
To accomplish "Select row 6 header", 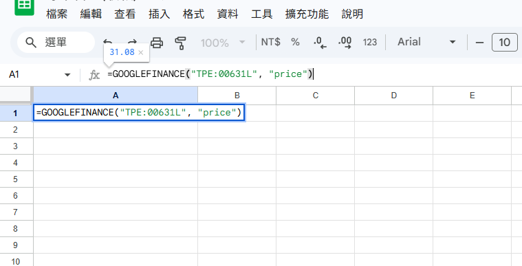I will (16, 196).
